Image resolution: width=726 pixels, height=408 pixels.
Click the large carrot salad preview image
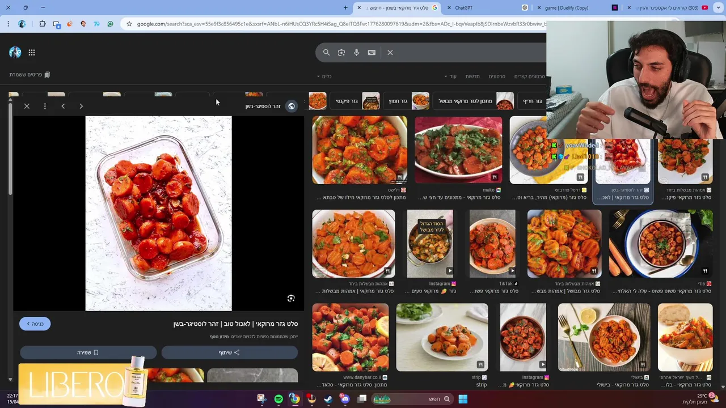158,213
